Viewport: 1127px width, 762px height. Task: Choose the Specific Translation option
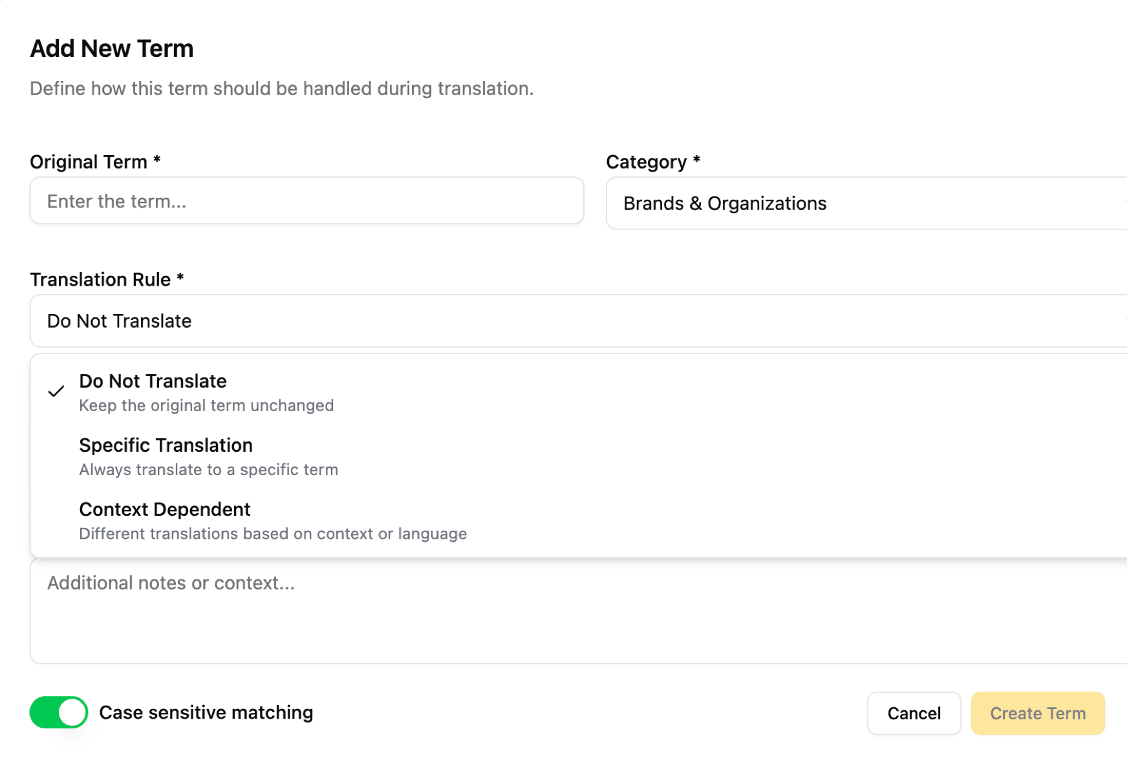(x=166, y=445)
